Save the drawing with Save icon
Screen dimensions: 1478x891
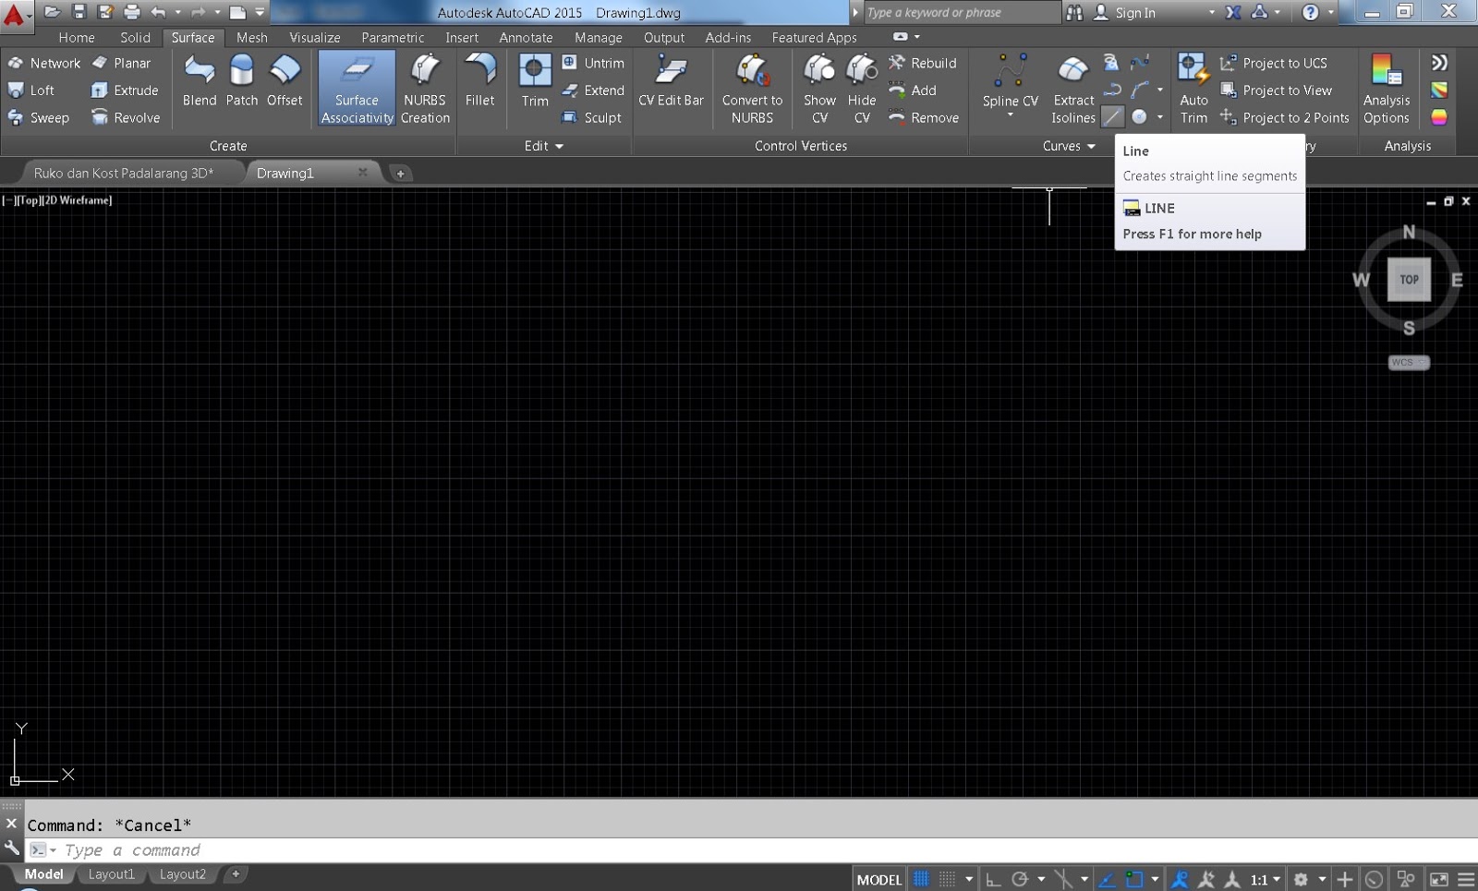(79, 12)
